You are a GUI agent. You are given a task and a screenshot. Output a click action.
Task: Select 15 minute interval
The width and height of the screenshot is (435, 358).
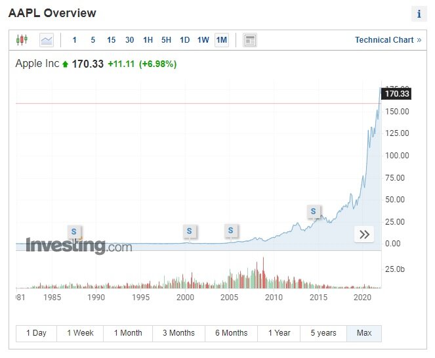tap(112, 40)
